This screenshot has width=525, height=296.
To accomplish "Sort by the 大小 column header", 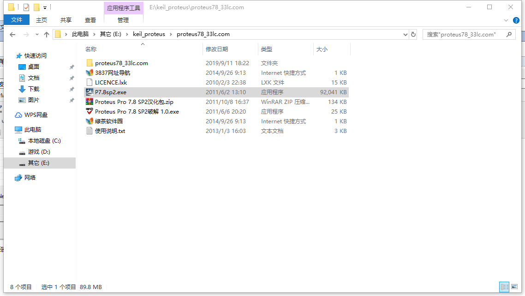I will pyautogui.click(x=322, y=49).
